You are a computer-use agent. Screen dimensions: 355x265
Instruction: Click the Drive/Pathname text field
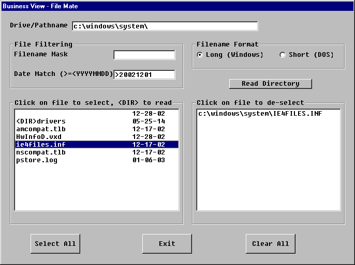[x=164, y=26]
